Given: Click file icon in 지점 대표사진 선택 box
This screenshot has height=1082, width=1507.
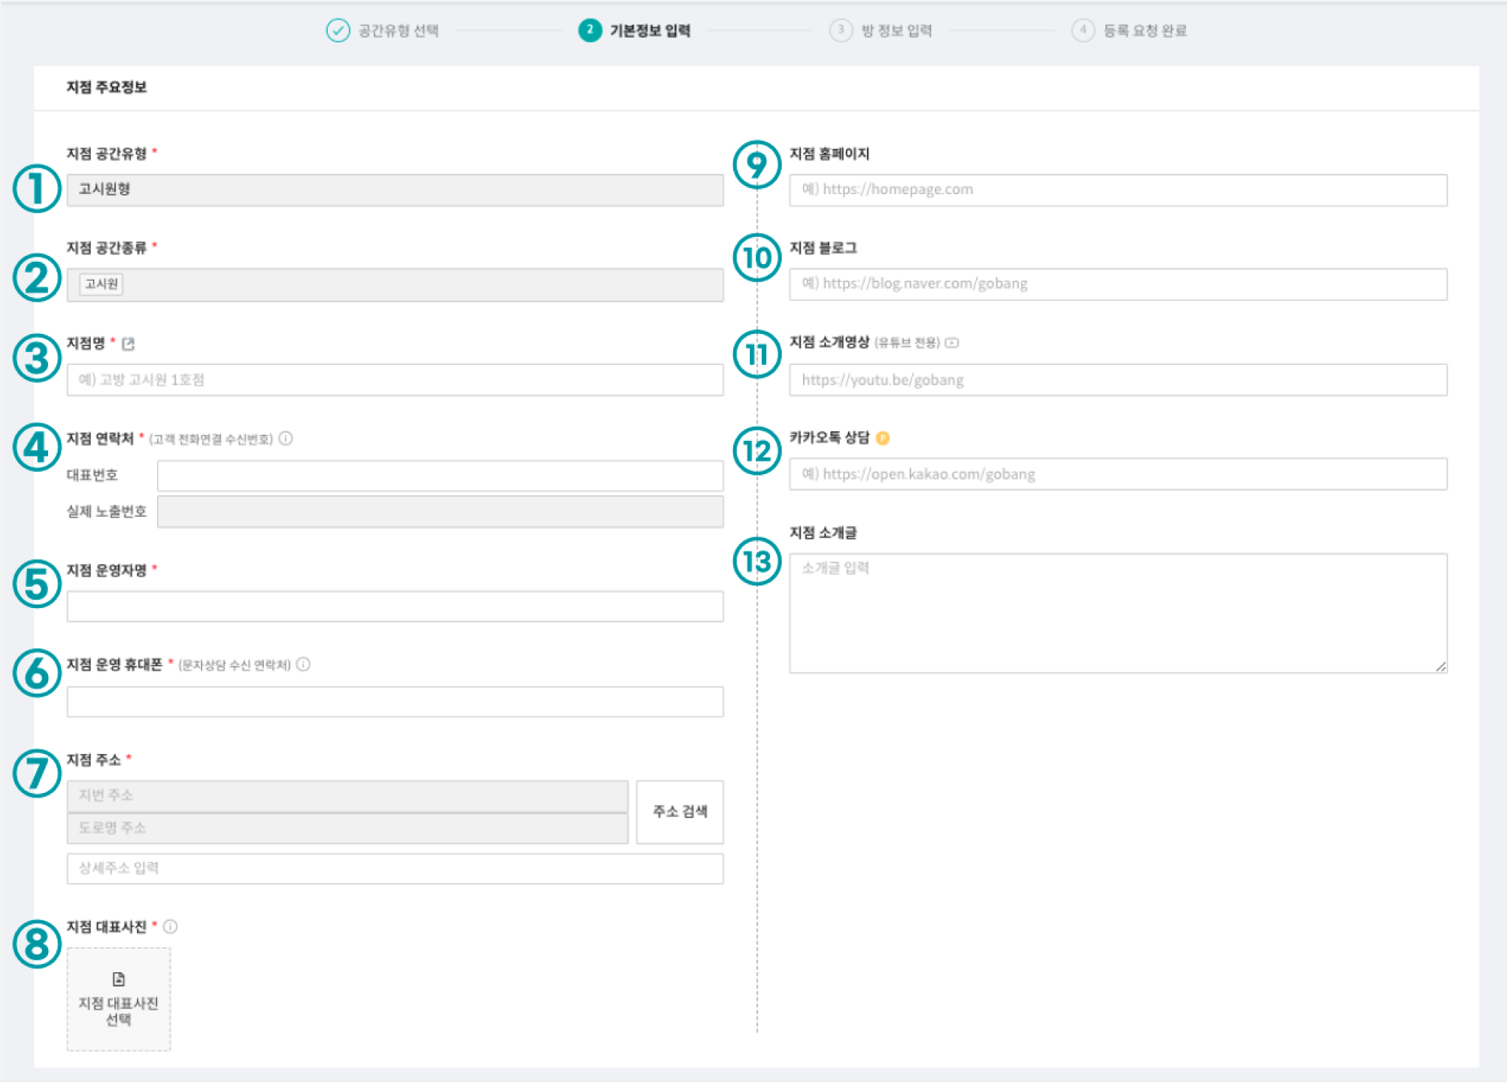Looking at the screenshot, I should pos(118,978).
